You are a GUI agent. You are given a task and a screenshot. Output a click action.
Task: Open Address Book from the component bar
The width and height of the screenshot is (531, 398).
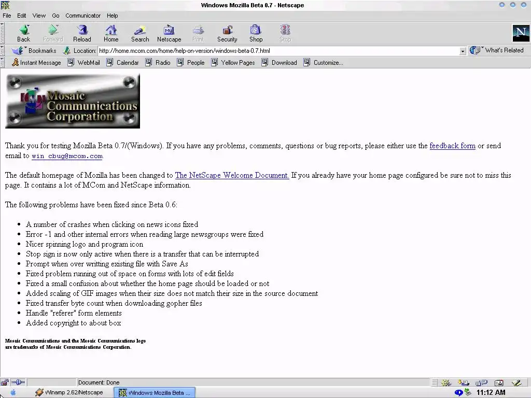click(x=499, y=383)
